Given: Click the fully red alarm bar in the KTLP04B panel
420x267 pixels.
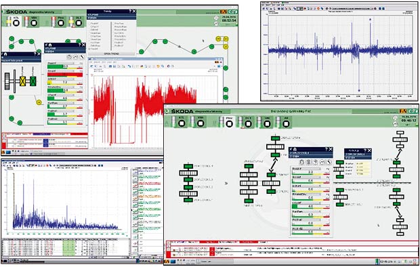Looking at the screenshot, I should 65,75.
